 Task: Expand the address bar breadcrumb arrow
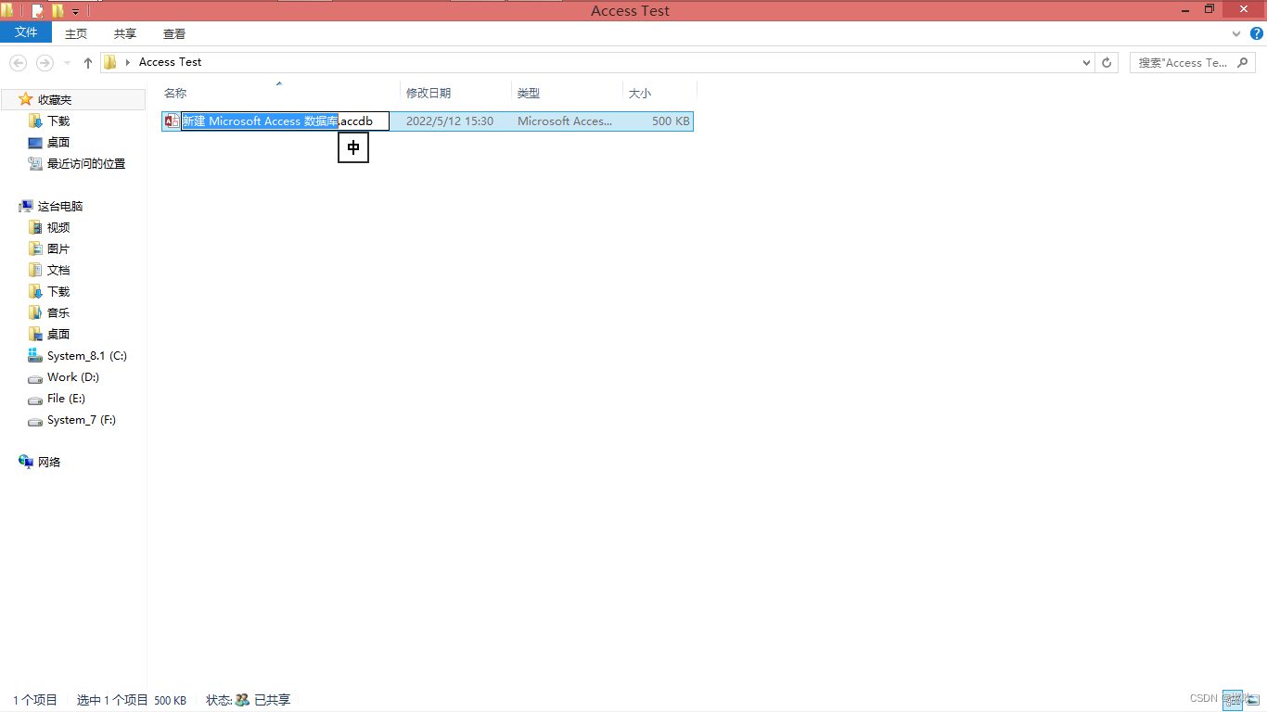127,62
